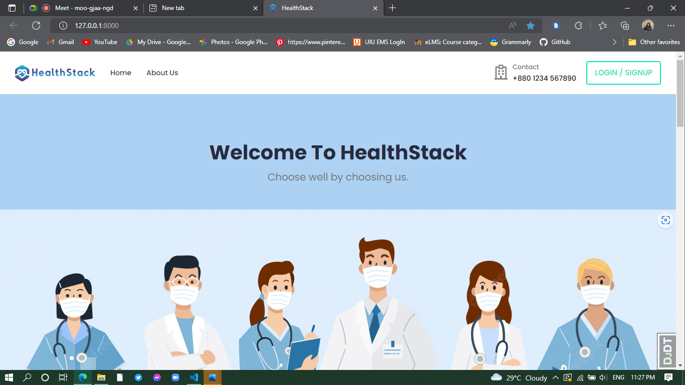Select the Home navigation link

(120, 73)
